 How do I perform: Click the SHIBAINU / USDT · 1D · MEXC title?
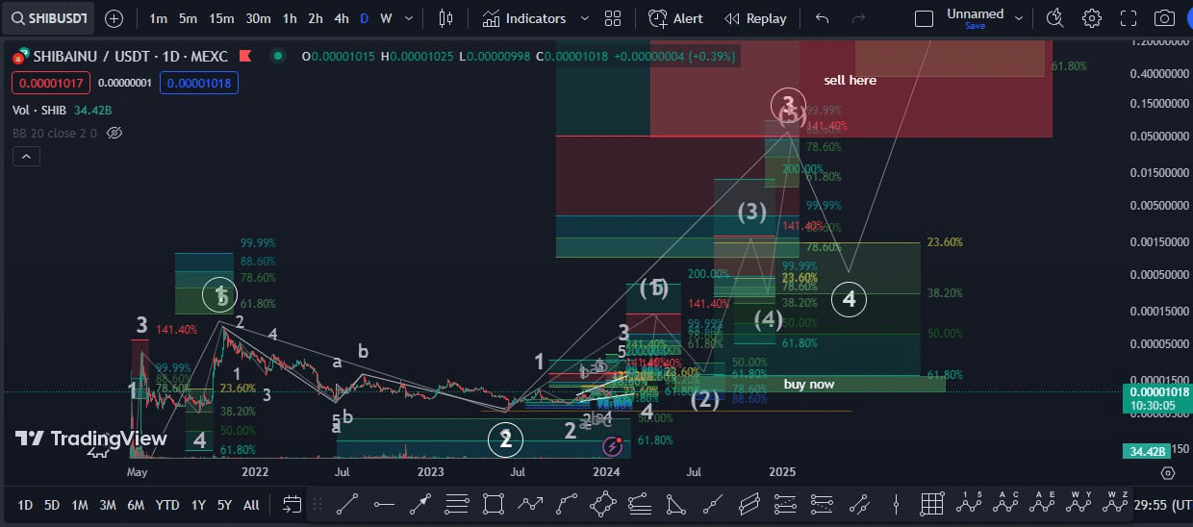(x=131, y=57)
